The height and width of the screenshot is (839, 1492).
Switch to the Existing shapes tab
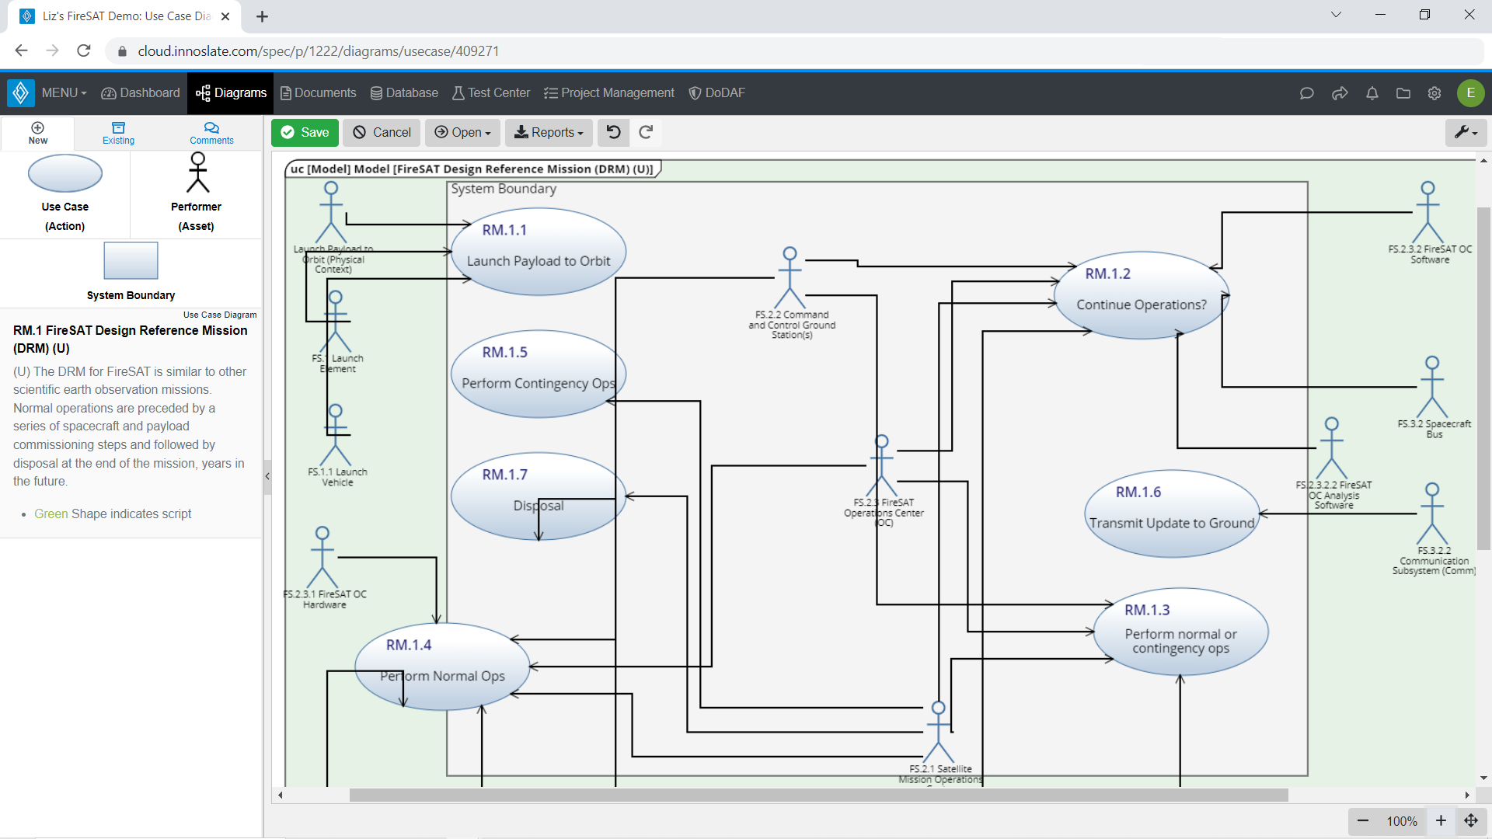pyautogui.click(x=118, y=132)
